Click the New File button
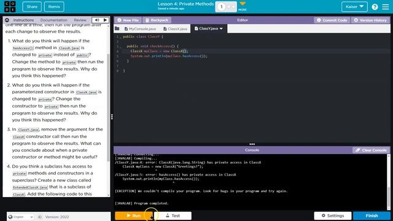This screenshot has height=221, width=393. click(128, 20)
